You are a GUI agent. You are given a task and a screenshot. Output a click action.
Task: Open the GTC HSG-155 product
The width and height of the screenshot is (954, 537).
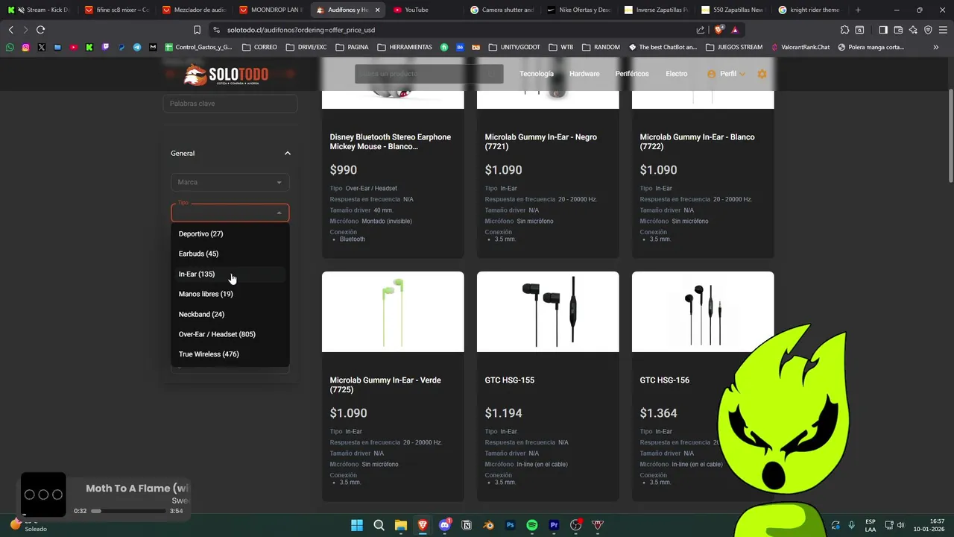tap(510, 380)
